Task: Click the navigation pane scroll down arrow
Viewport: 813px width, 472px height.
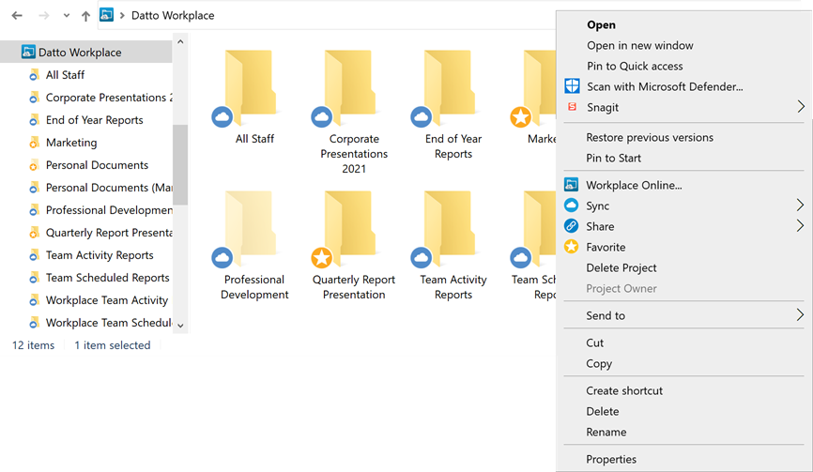Action: tap(180, 326)
